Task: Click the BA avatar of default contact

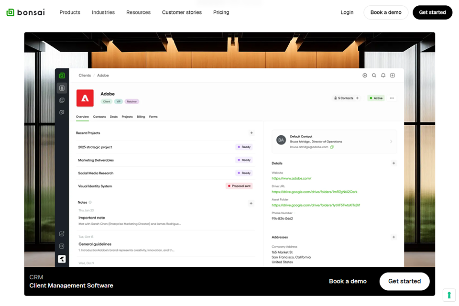Action: click(x=281, y=140)
